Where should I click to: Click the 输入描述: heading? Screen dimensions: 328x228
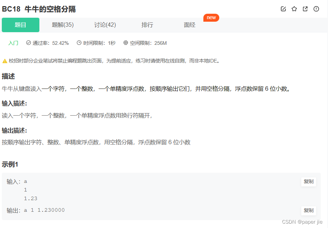pyautogui.click(x=14, y=103)
